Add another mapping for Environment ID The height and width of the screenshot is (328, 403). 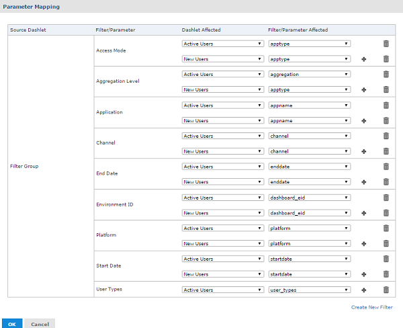tap(363, 213)
